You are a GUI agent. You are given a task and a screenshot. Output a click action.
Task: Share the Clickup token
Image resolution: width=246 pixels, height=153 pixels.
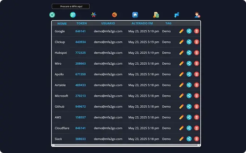coord(189,42)
